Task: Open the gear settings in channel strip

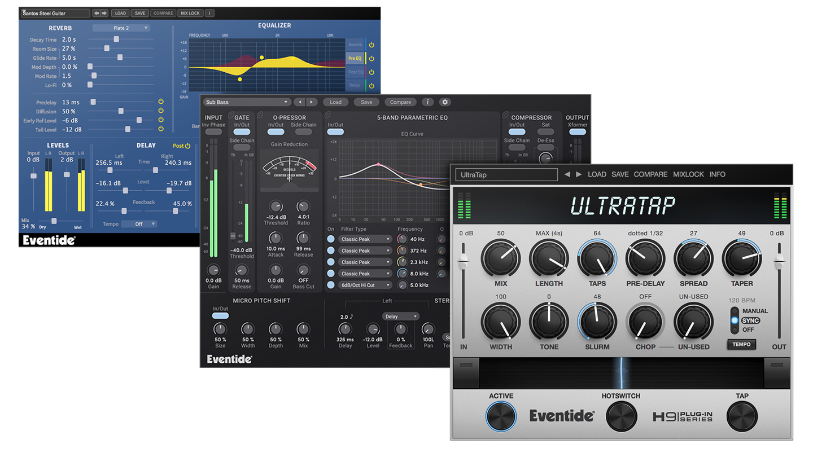Action: [x=445, y=102]
